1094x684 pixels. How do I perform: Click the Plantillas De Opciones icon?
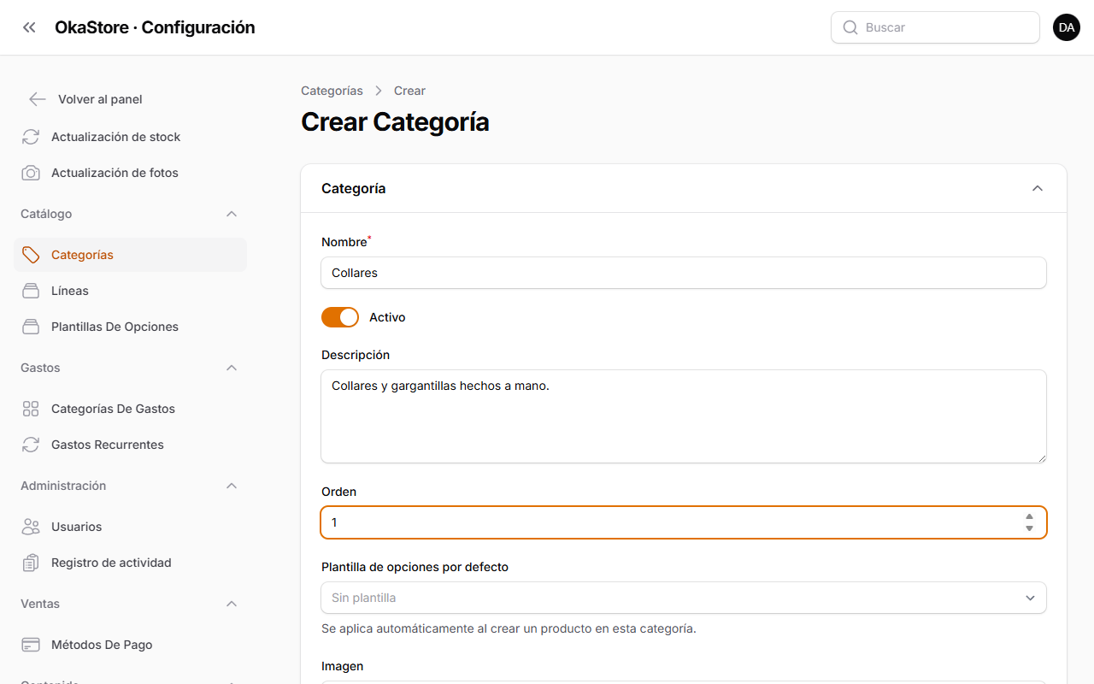coord(31,327)
